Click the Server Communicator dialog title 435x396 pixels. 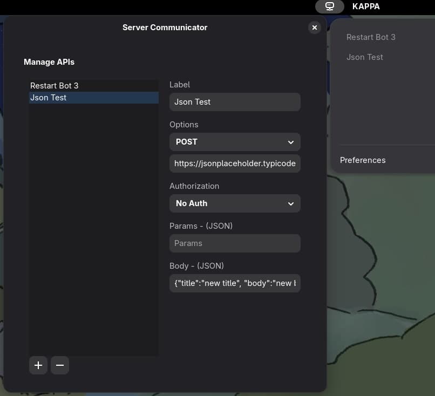pyautogui.click(x=165, y=28)
